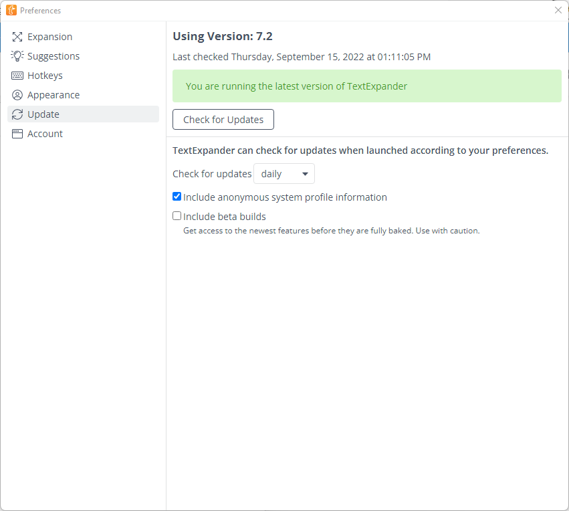Click the Hotkeys keyboard icon
The width and height of the screenshot is (569, 511).
(x=17, y=76)
